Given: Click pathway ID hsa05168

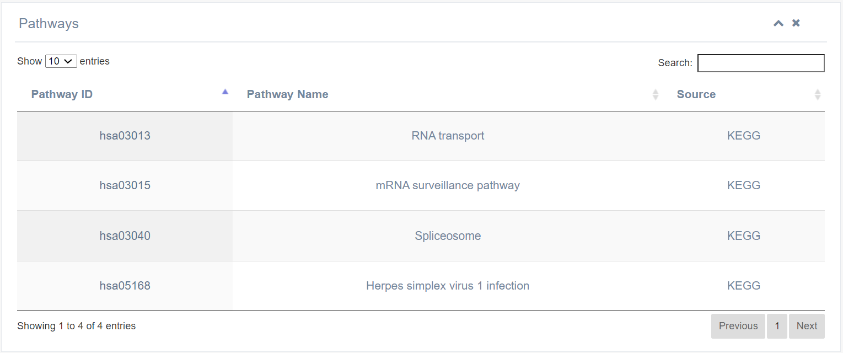Looking at the screenshot, I should pos(125,286).
